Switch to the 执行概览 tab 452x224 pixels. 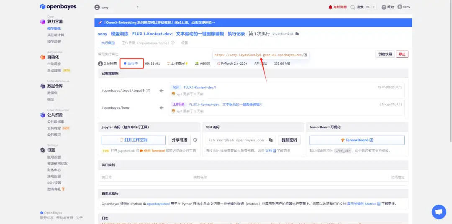108,43
